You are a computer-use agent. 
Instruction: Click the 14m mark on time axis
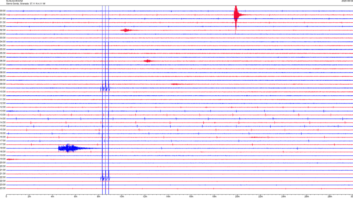coord(168,197)
